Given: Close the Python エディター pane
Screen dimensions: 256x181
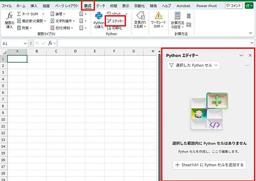Looking at the screenshot, I should 250,55.
